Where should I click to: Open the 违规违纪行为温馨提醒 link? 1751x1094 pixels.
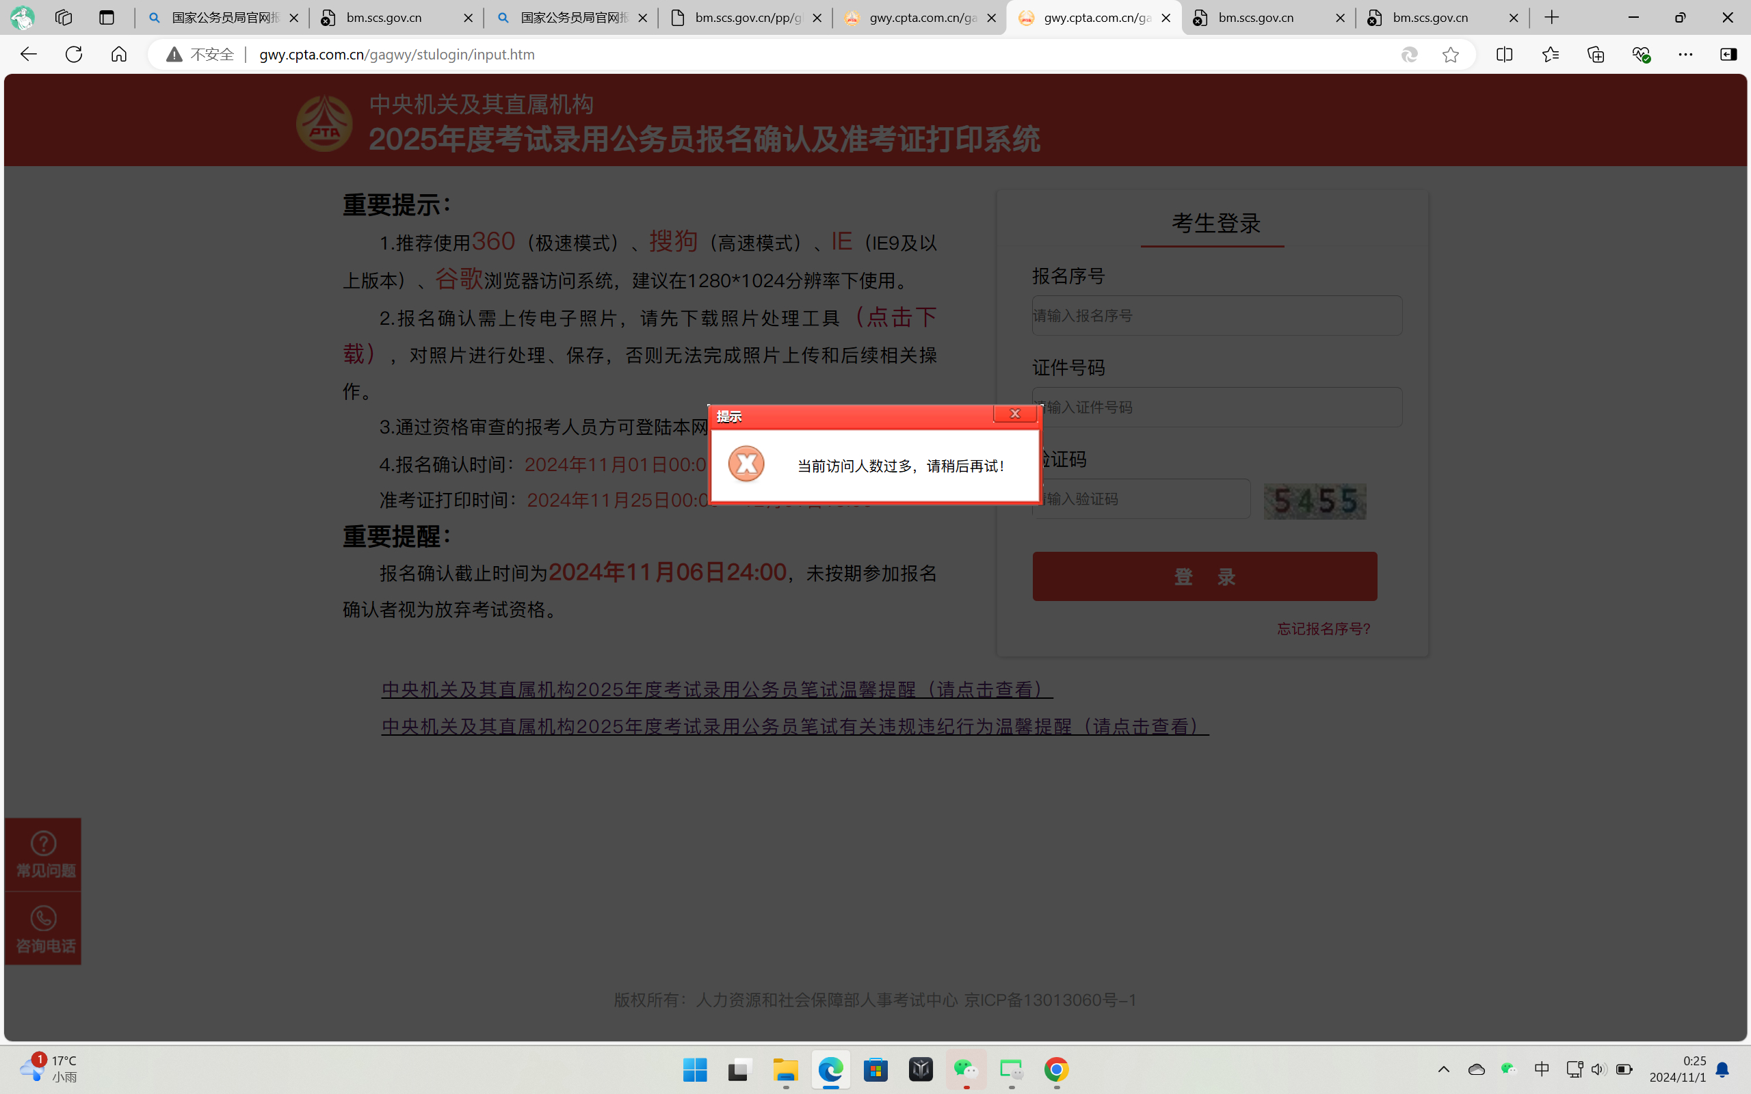click(795, 726)
